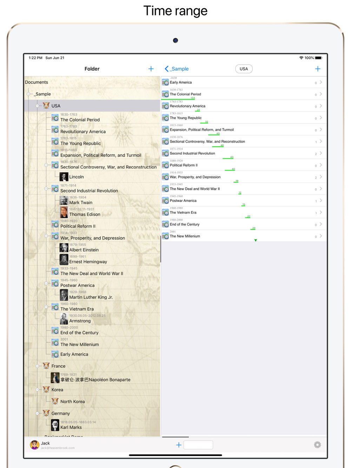This screenshot has height=468, width=351.
Task: Click Early America timeline icon in list
Action: (165, 82)
